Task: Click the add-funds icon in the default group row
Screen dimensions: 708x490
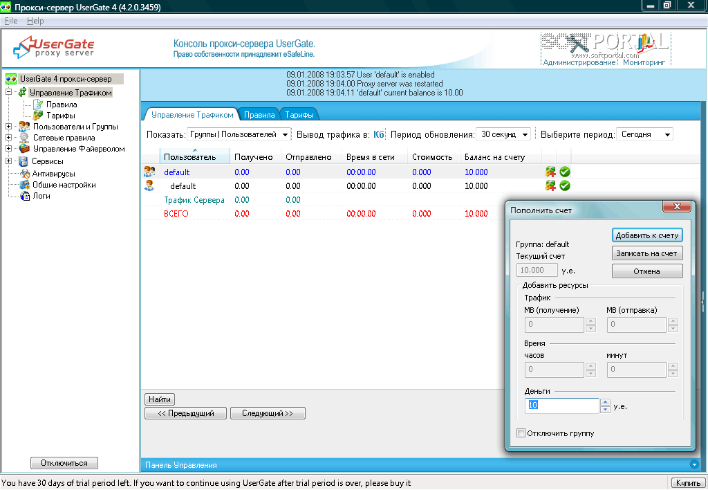Action: [x=550, y=172]
